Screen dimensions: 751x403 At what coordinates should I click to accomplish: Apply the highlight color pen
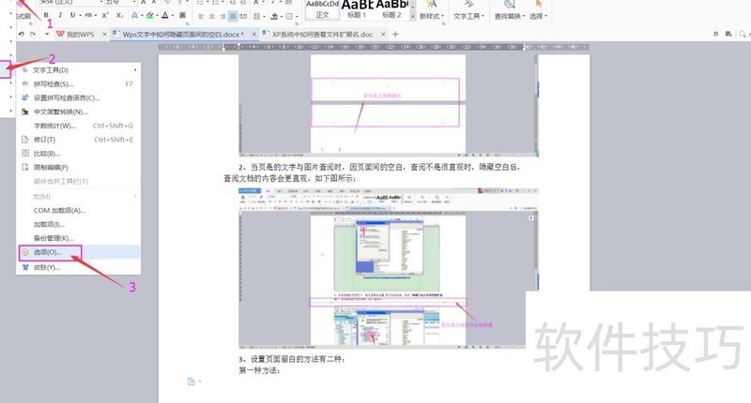click(150, 15)
